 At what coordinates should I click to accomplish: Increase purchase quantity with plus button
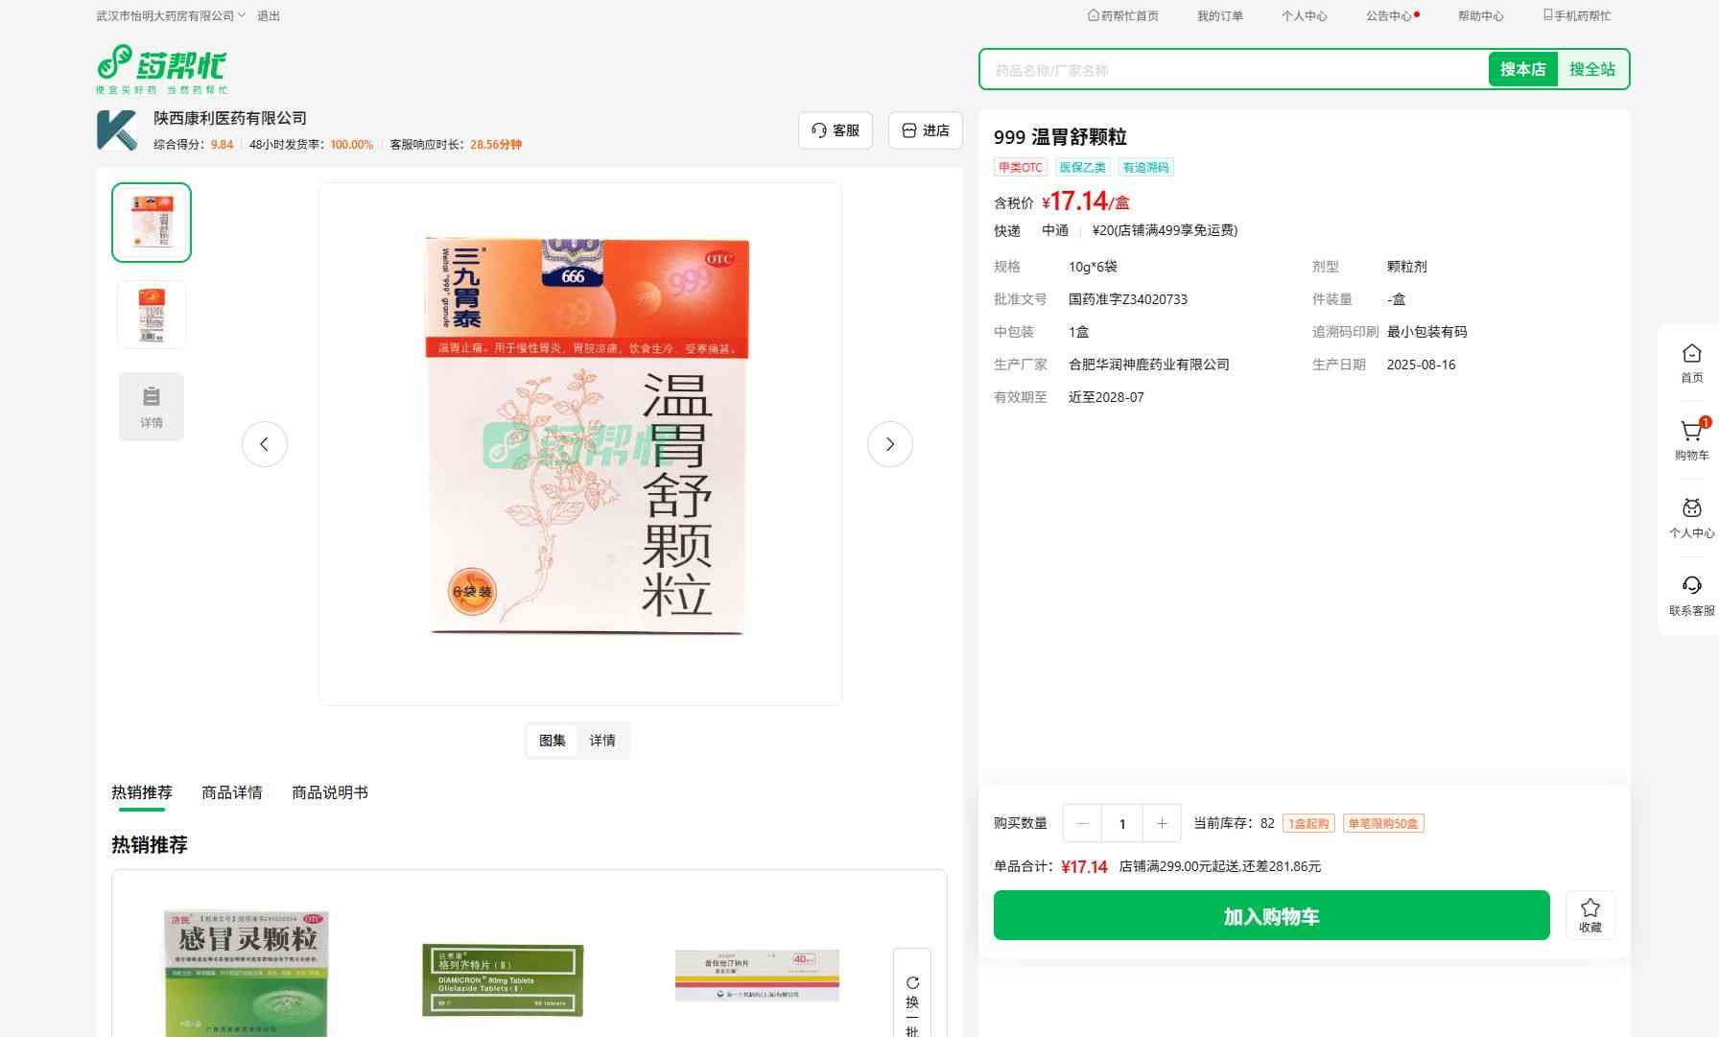[1162, 824]
